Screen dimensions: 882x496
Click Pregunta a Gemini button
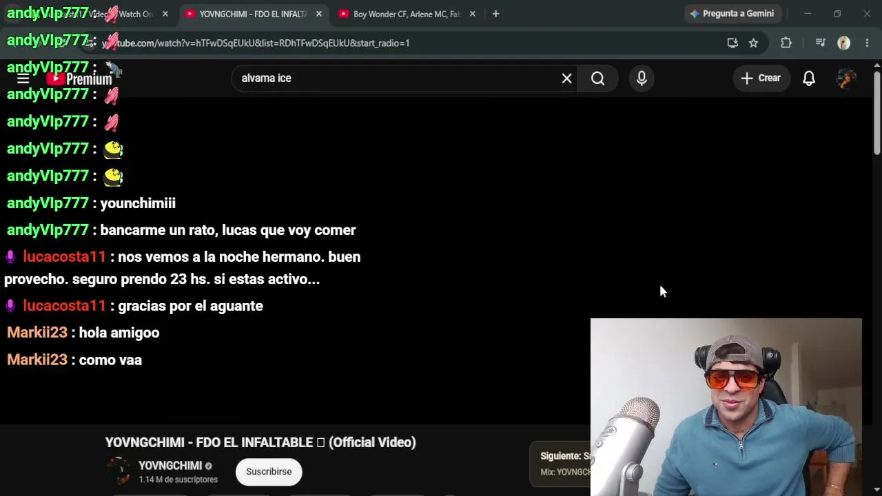click(x=732, y=14)
